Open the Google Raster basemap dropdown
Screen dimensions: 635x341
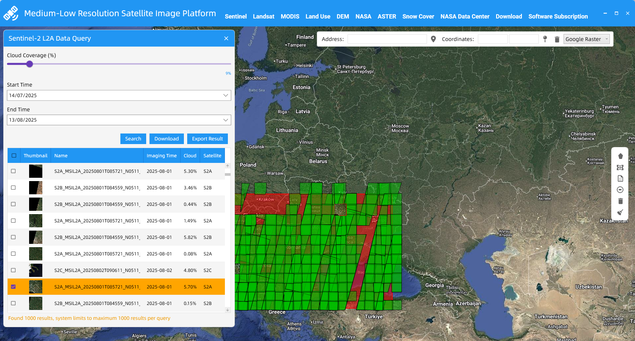[586, 39]
